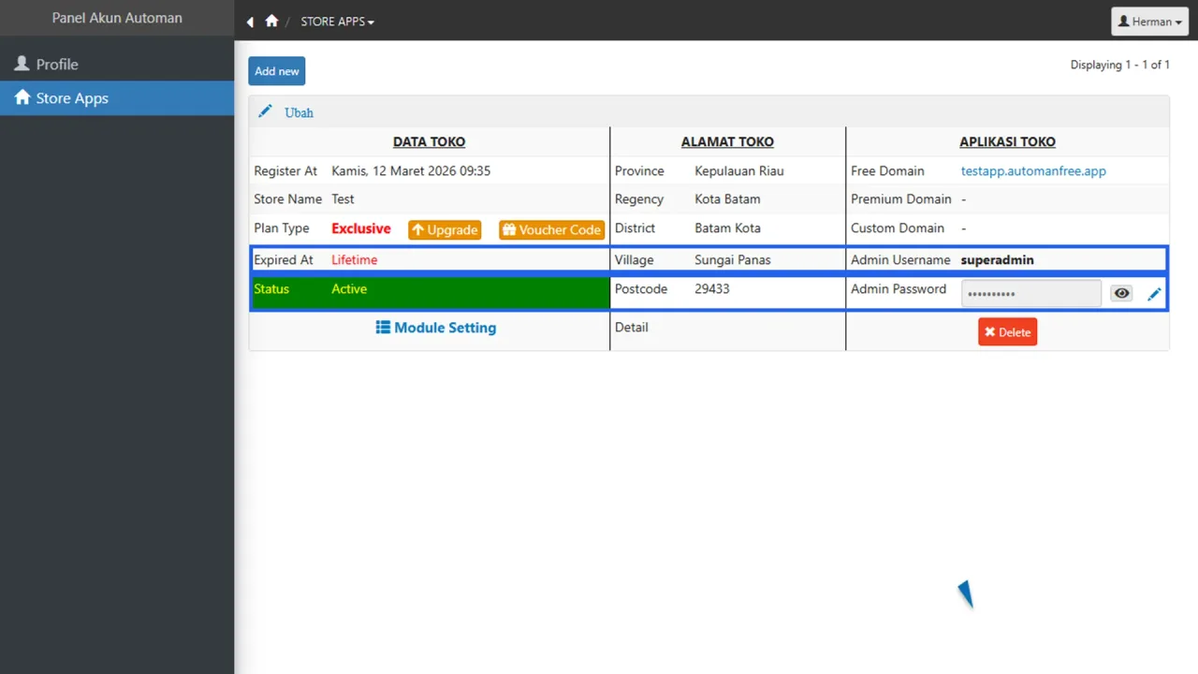Click the "APLIKASI TOKO" column header
Screen dimensions: 1198x674
tap(1007, 142)
